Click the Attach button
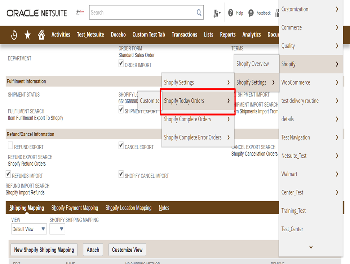 [x=93, y=250]
